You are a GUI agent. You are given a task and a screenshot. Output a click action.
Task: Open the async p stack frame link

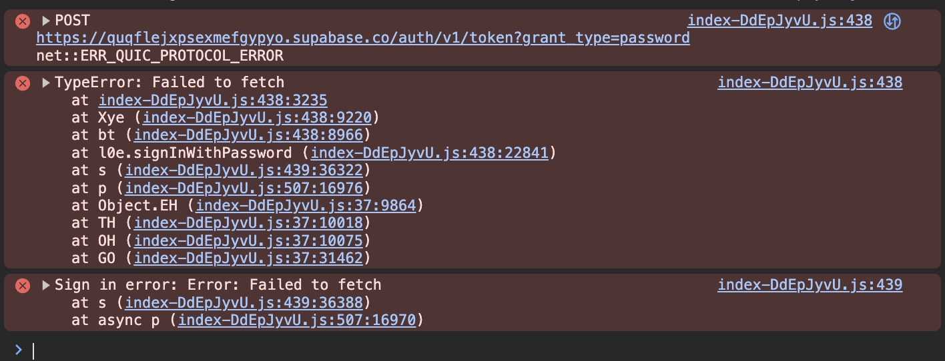[297, 320]
